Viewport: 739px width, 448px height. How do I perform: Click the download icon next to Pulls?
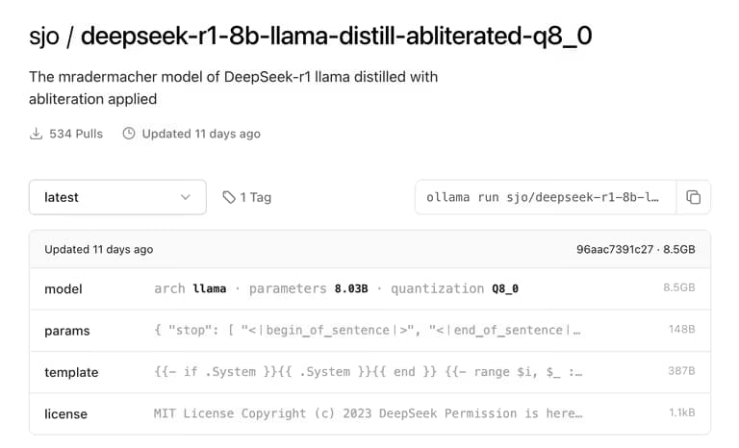pos(37,134)
